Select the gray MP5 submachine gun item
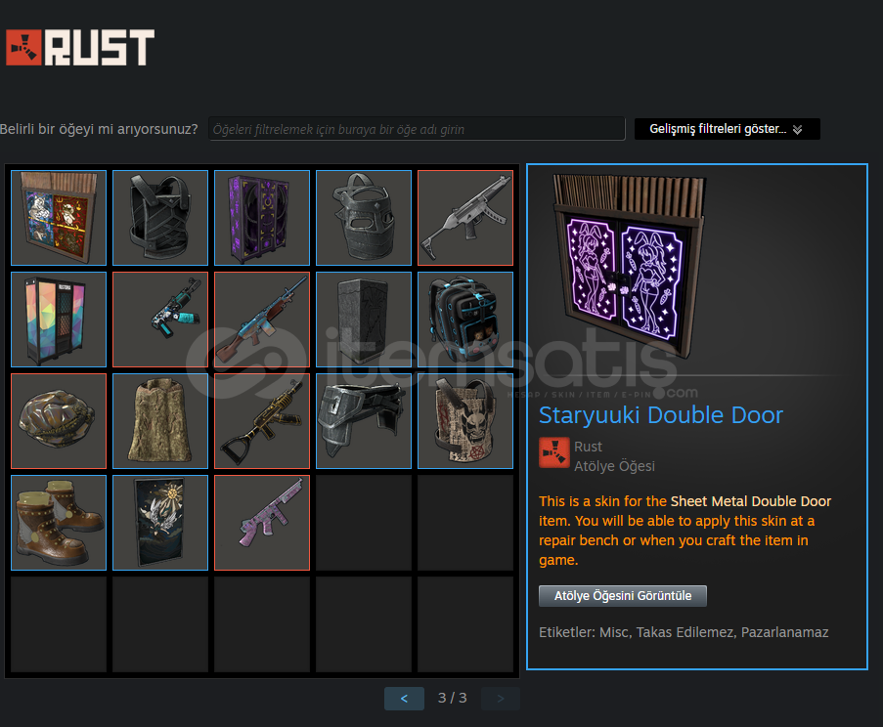The image size is (883, 727). coord(465,218)
